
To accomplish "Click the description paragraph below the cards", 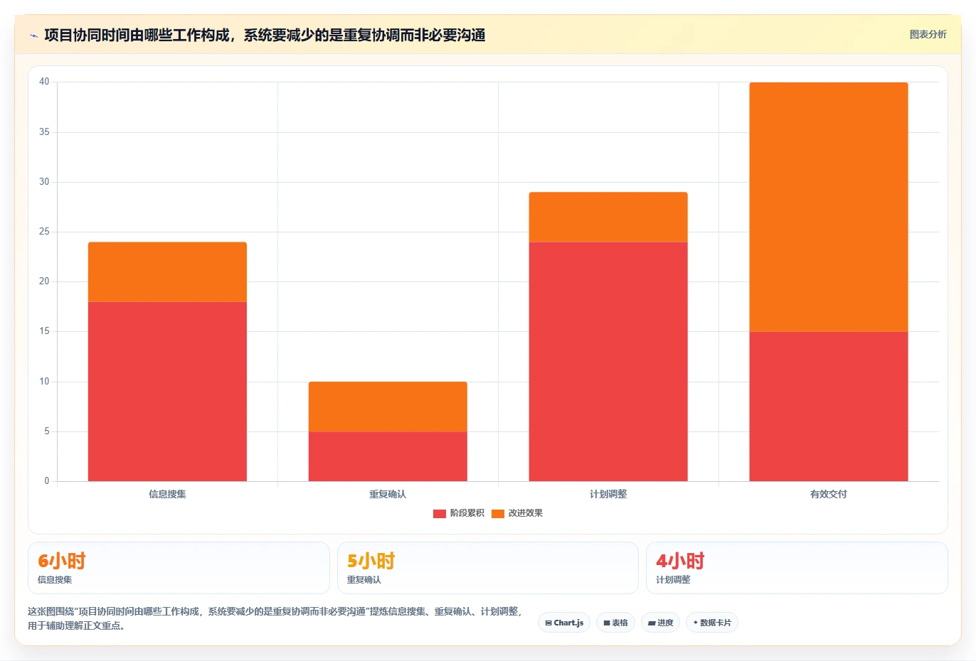I will click(276, 618).
